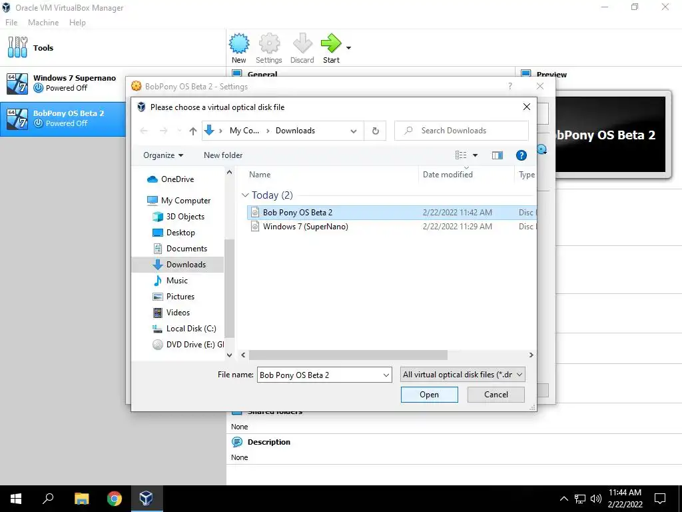Go back in file dialog

(x=144, y=131)
